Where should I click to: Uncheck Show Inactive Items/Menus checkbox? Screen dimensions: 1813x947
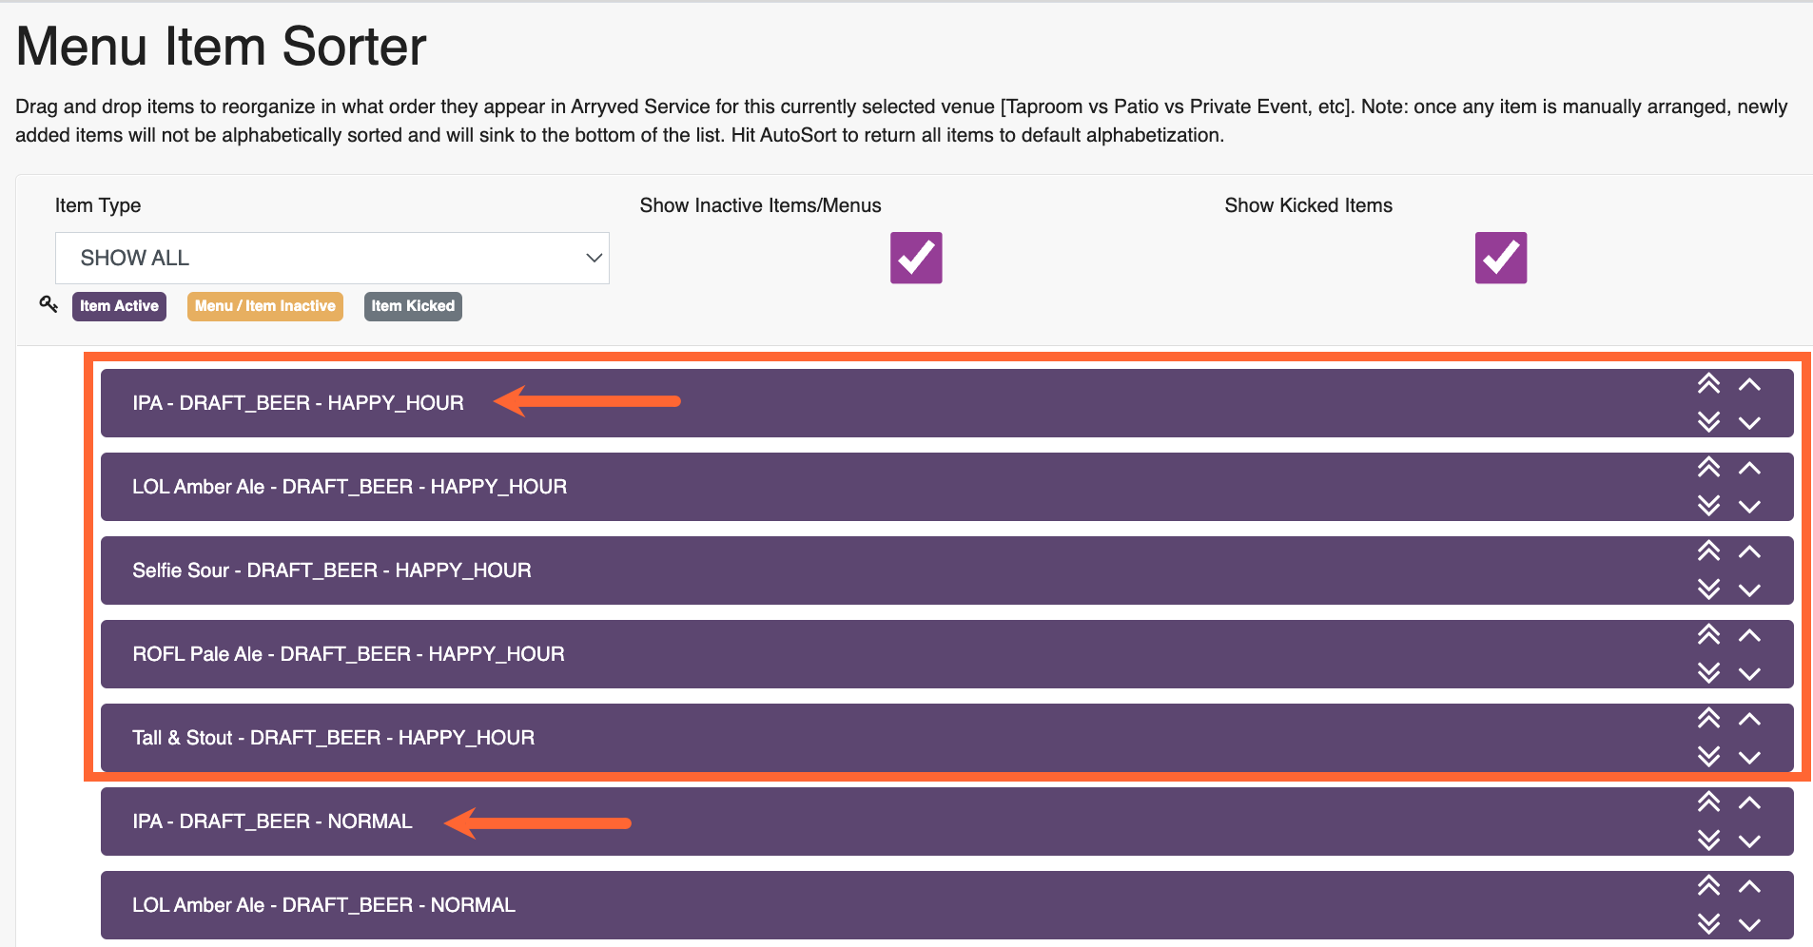[916, 258]
